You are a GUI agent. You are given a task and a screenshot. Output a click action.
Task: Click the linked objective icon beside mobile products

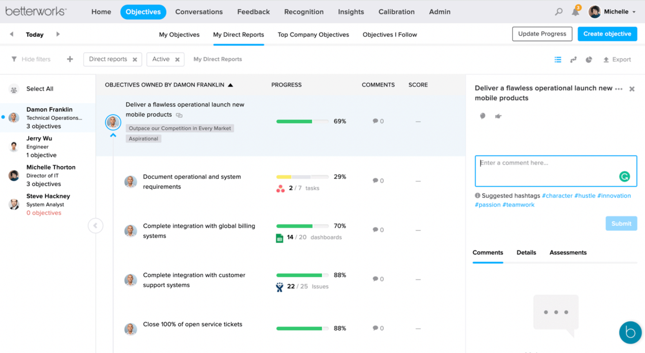coord(179,115)
